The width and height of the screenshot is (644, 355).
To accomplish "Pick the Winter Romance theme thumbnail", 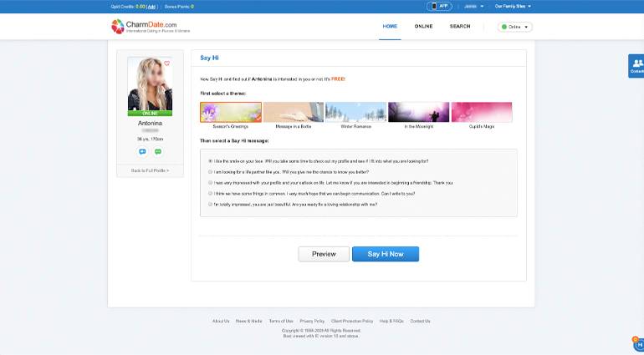I will (x=355, y=113).
